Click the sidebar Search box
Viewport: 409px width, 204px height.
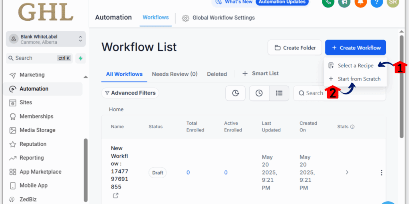39,58
